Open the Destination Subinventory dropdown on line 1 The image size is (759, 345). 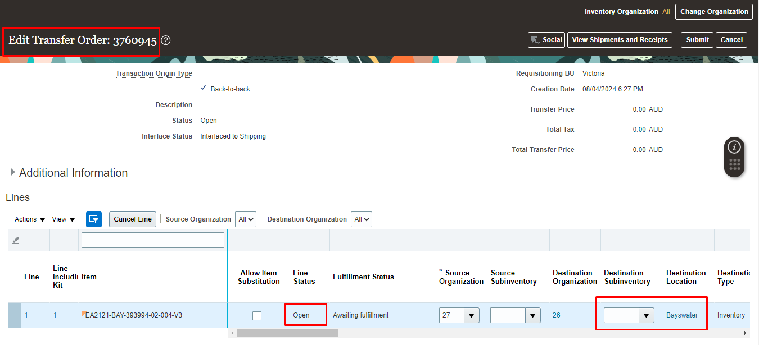pos(644,315)
